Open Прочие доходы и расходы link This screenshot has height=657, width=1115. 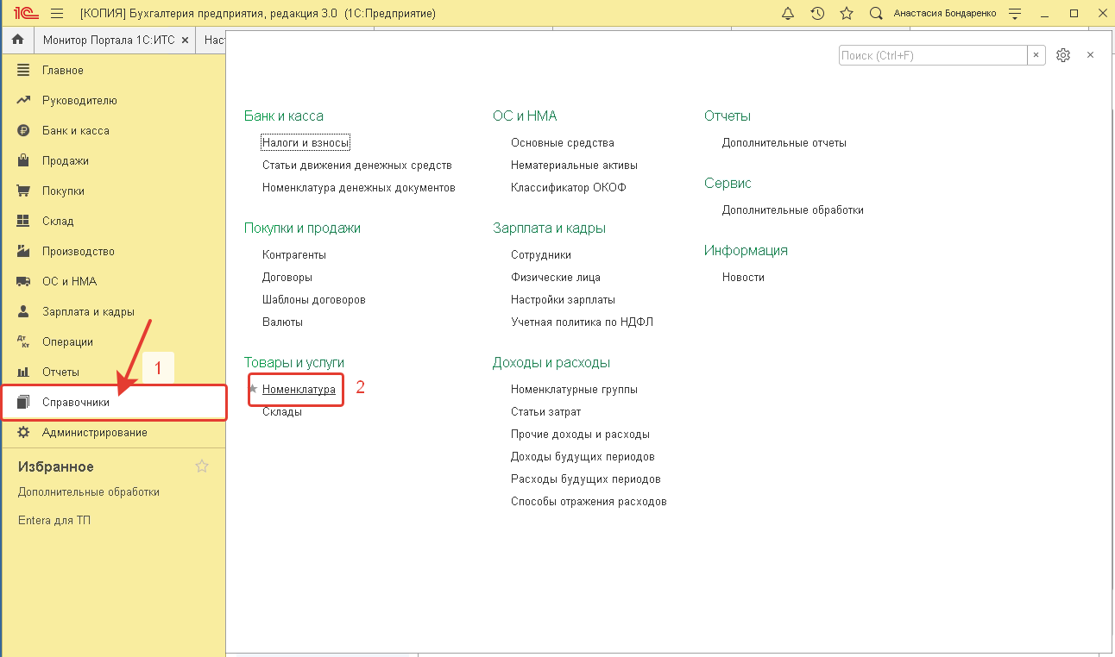[x=580, y=435]
